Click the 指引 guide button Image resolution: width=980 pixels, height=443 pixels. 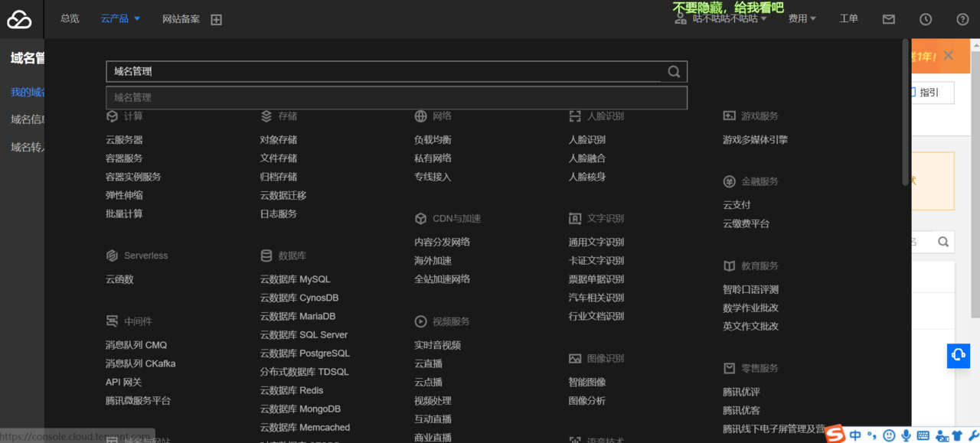pos(929,93)
